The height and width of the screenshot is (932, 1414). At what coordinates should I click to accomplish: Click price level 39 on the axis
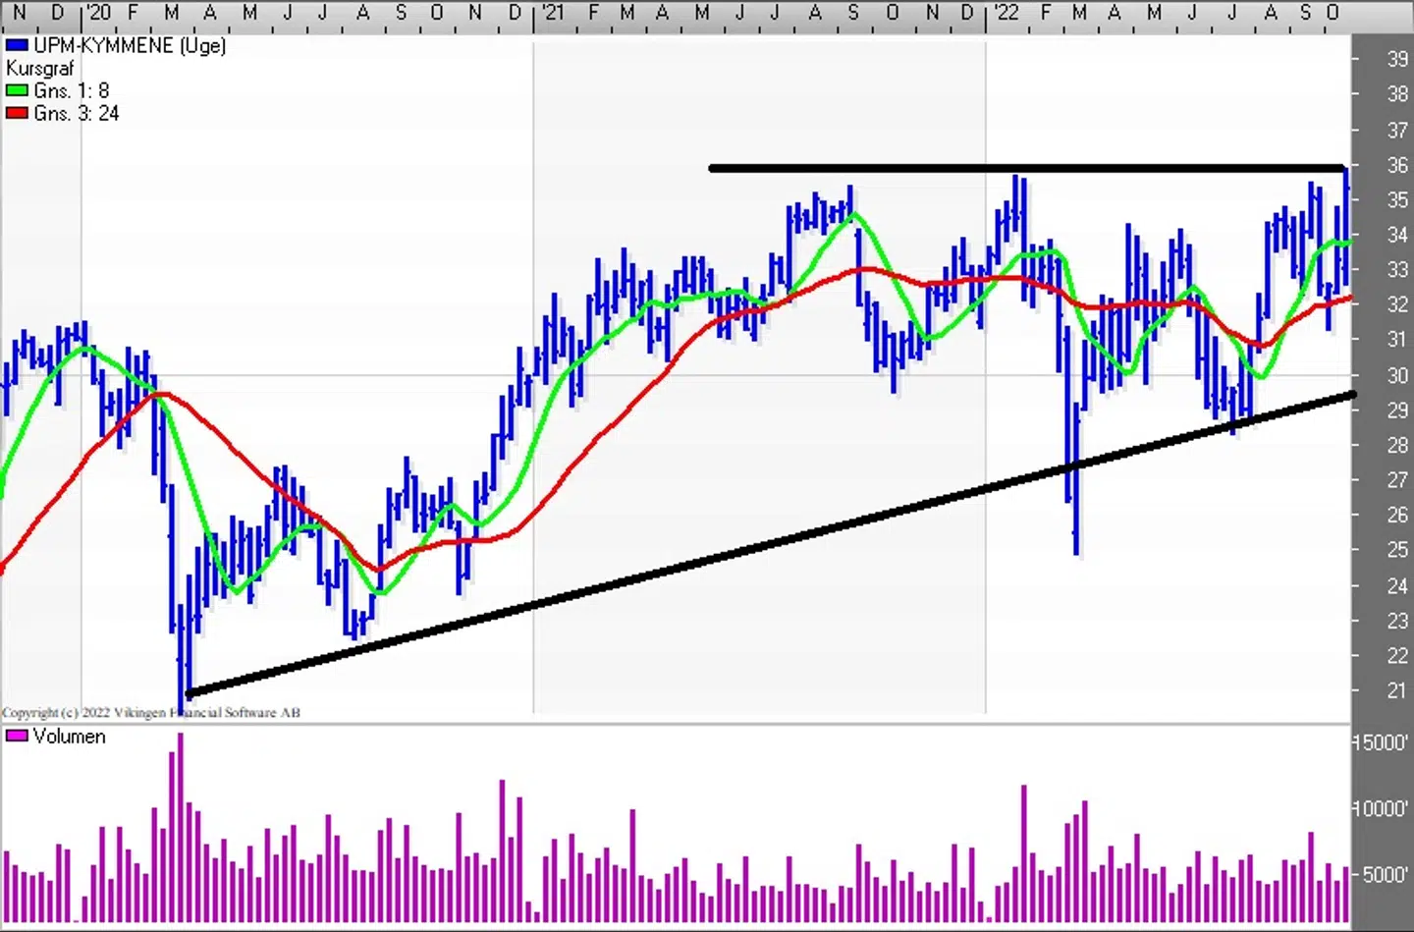1396,59
